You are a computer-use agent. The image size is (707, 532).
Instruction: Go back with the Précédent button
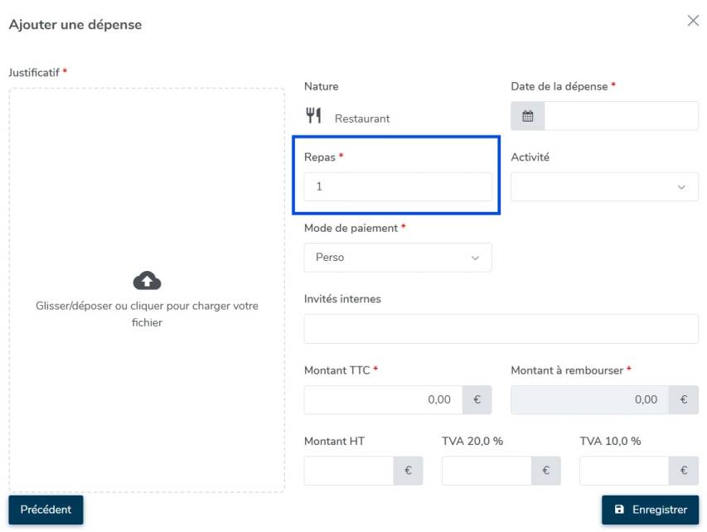(46, 510)
